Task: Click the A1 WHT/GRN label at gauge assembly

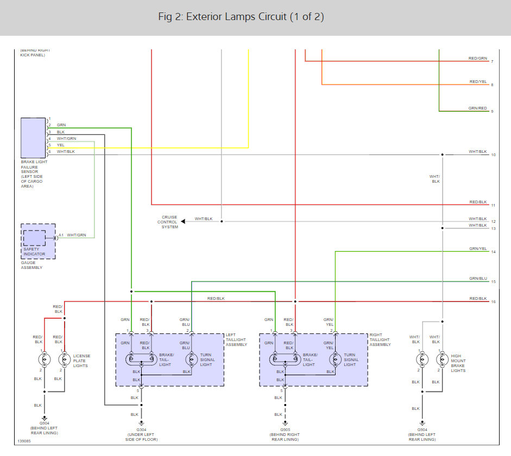Action: point(72,235)
